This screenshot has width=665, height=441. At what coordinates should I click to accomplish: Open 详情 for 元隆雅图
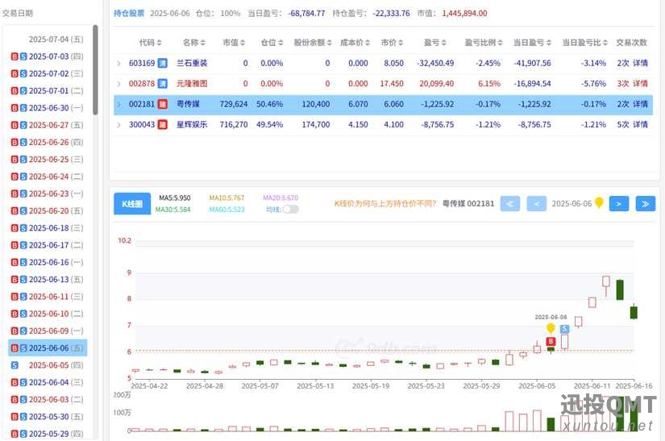[640, 84]
